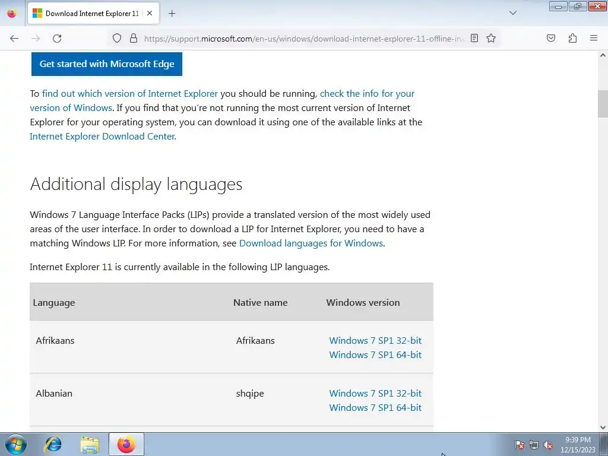Open Firefox View pinned icon
608x456 pixels.
point(12,13)
